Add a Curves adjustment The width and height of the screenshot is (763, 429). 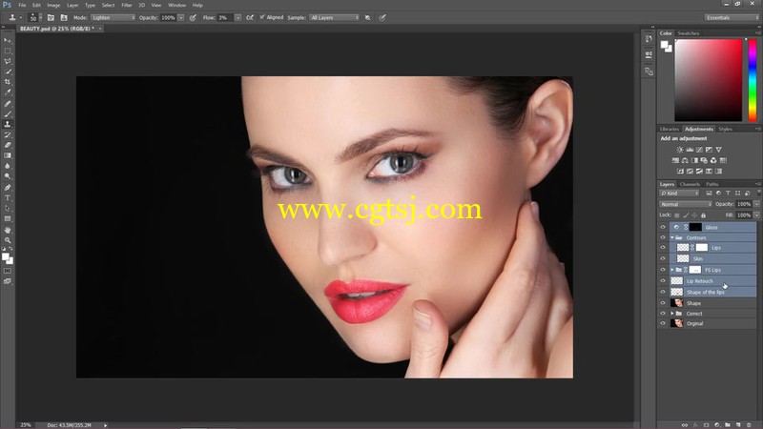(699, 150)
